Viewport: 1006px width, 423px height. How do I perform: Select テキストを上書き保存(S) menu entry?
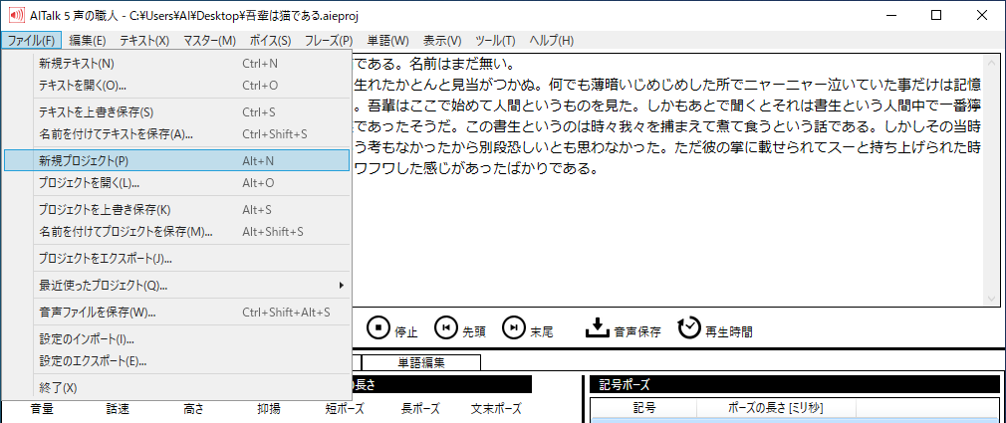(176, 112)
